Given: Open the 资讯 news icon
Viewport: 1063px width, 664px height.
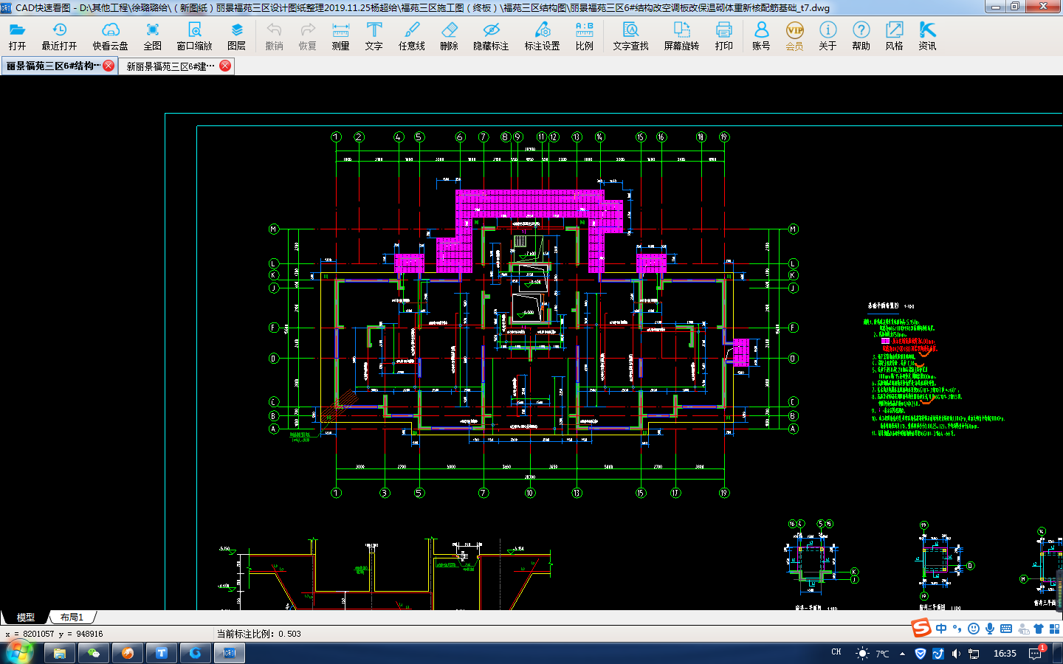Looking at the screenshot, I should click(927, 35).
